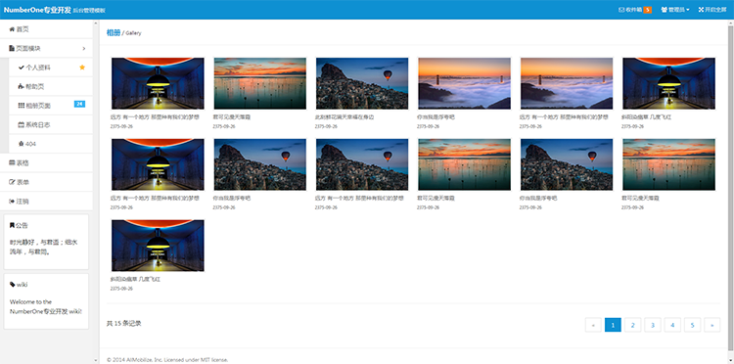Screen dimensions: 734x364
Task: Click the NumberOne专业开发 header logo link
Action: (37, 10)
